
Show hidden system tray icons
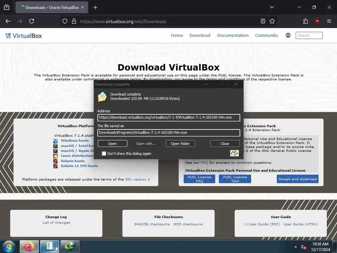(296, 247)
